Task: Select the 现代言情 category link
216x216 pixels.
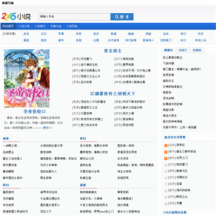Action: [131, 40]
